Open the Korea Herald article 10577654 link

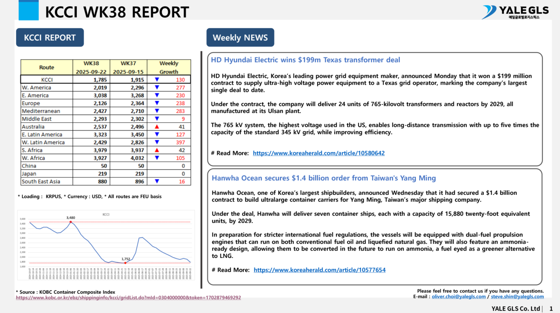[x=319, y=270]
